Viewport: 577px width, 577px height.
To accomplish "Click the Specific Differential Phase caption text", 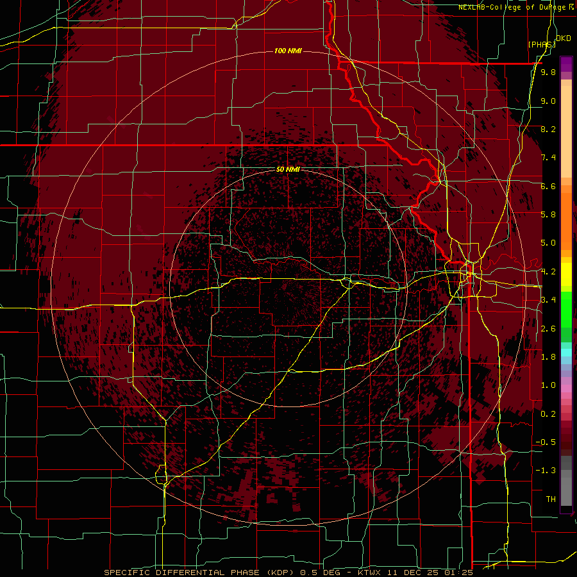I will [x=288, y=573].
